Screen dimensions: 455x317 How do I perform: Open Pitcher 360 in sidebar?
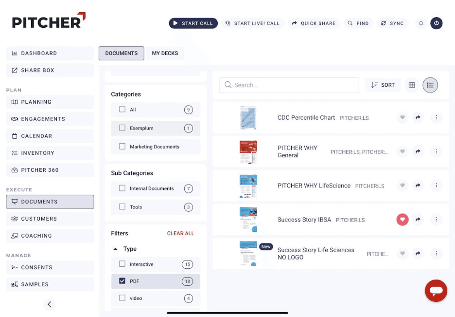pyautogui.click(x=50, y=170)
